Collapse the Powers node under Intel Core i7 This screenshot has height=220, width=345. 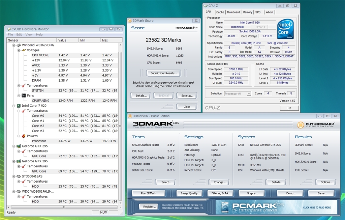[19, 136]
